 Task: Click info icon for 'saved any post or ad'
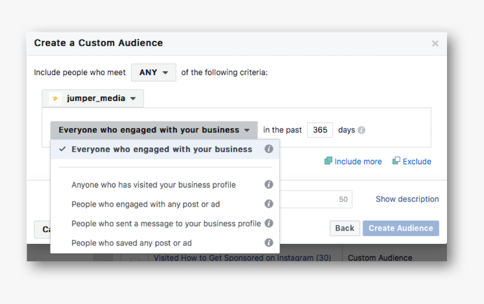269,243
